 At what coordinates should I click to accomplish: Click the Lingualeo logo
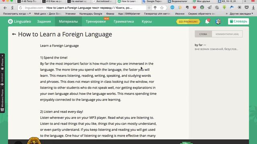pos(20,21)
